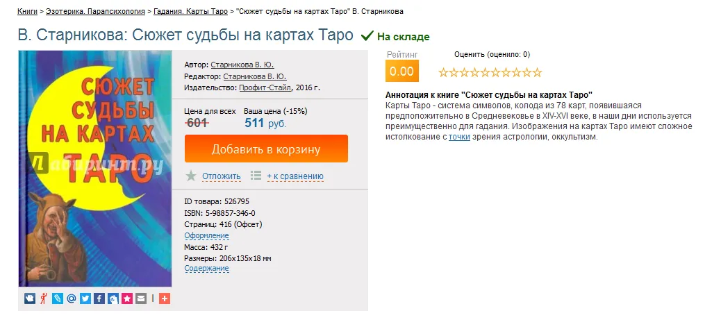The height and width of the screenshot is (320, 721).
Task: Open Эзотерика. Парапсихология breadcrumb category
Action: (x=96, y=12)
